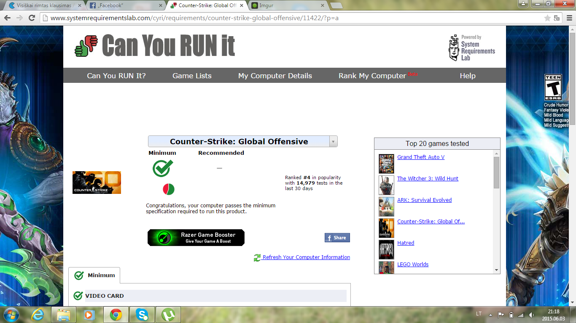576x323 pixels.
Task: Open the ARK: Survival Evolved link
Action: click(x=424, y=200)
